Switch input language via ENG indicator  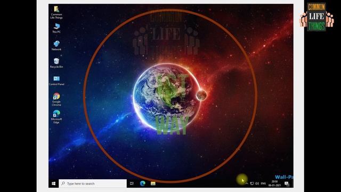coord(263,183)
